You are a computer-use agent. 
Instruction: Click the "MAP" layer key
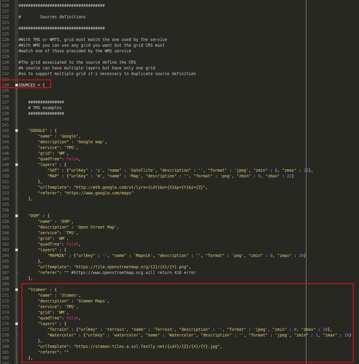pyautogui.click(x=53, y=176)
